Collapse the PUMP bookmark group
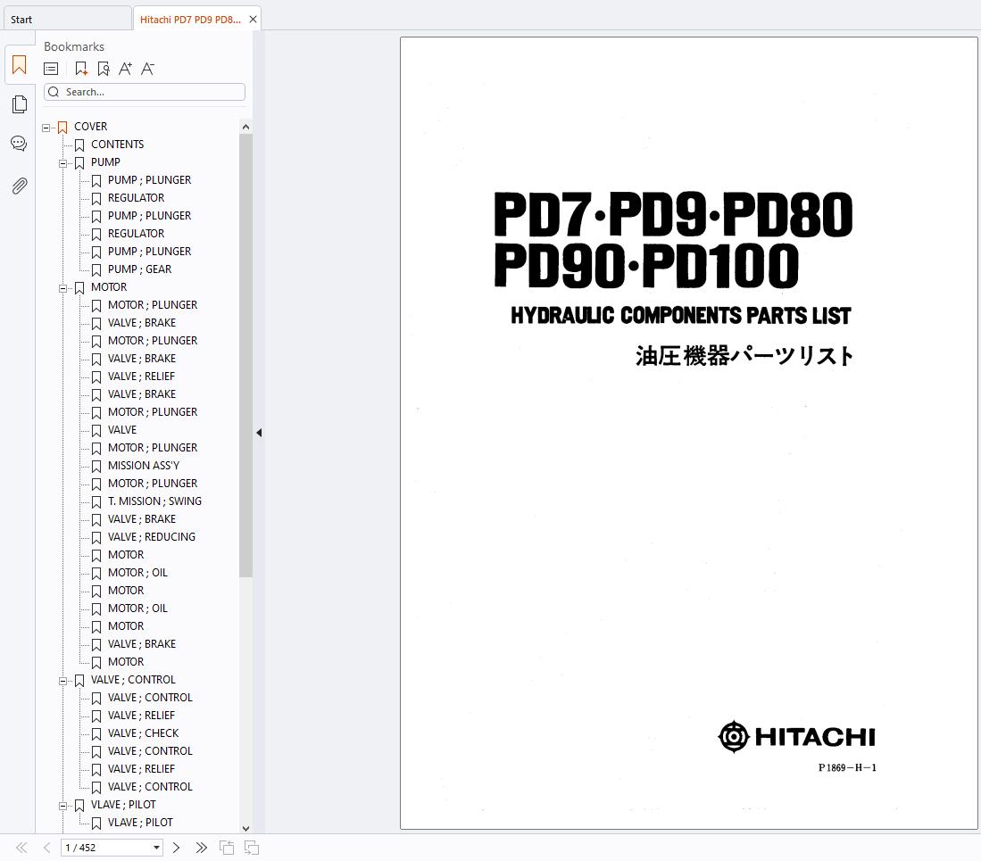The height and width of the screenshot is (861, 981). point(62,163)
